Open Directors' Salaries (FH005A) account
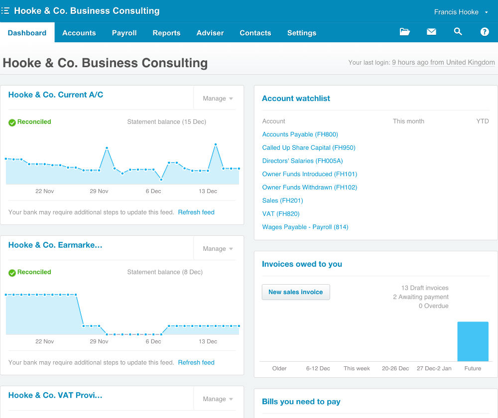This screenshot has height=418, width=498. (302, 161)
